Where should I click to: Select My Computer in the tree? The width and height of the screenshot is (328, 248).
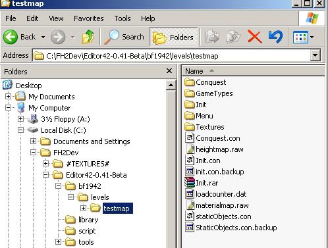tap(49, 108)
